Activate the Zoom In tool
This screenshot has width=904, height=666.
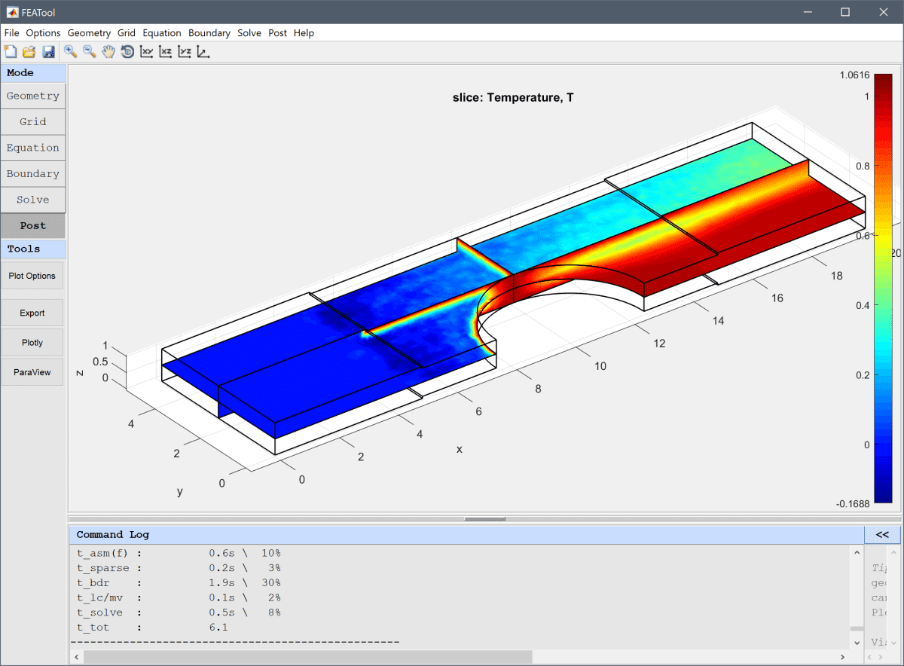tap(70, 51)
